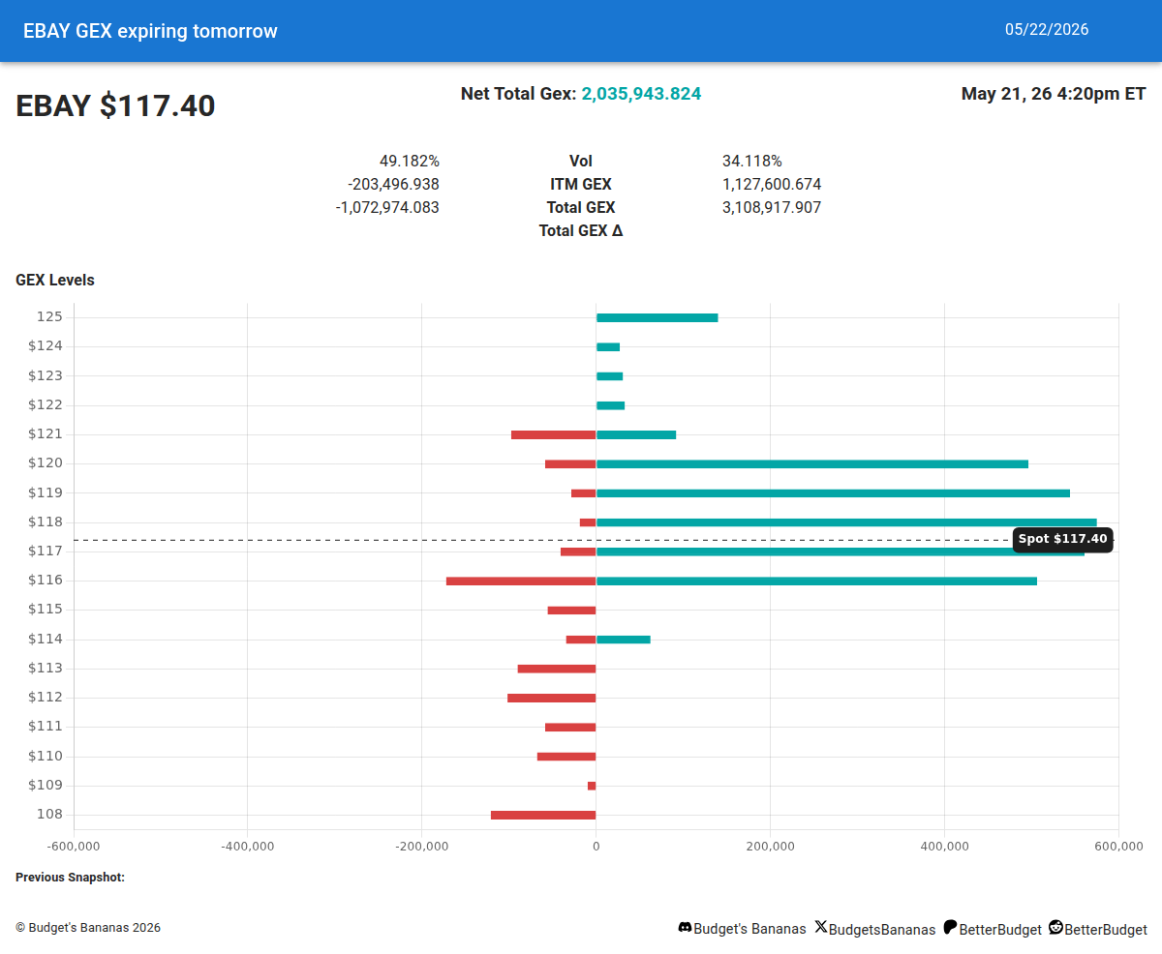This screenshot has width=1162, height=954.
Task: Click the small red bar at $109
Action: click(592, 786)
